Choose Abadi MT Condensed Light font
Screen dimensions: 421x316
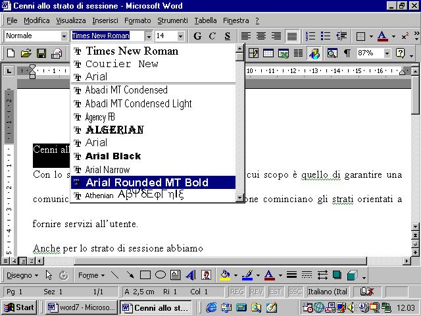[x=153, y=103]
